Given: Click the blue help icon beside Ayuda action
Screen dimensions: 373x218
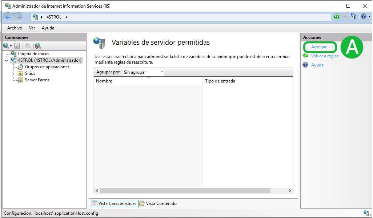Looking at the screenshot, I should [x=305, y=65].
